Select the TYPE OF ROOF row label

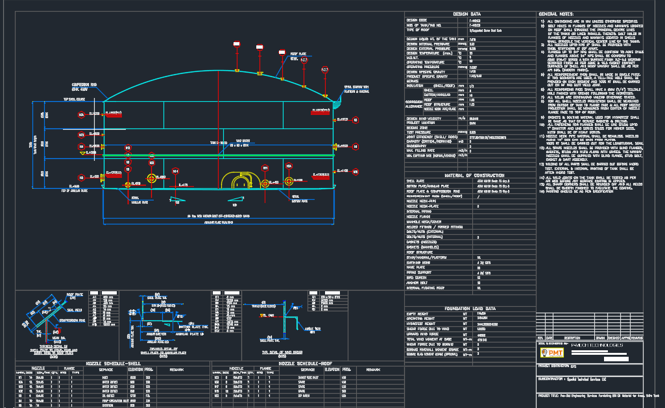tap(418, 30)
